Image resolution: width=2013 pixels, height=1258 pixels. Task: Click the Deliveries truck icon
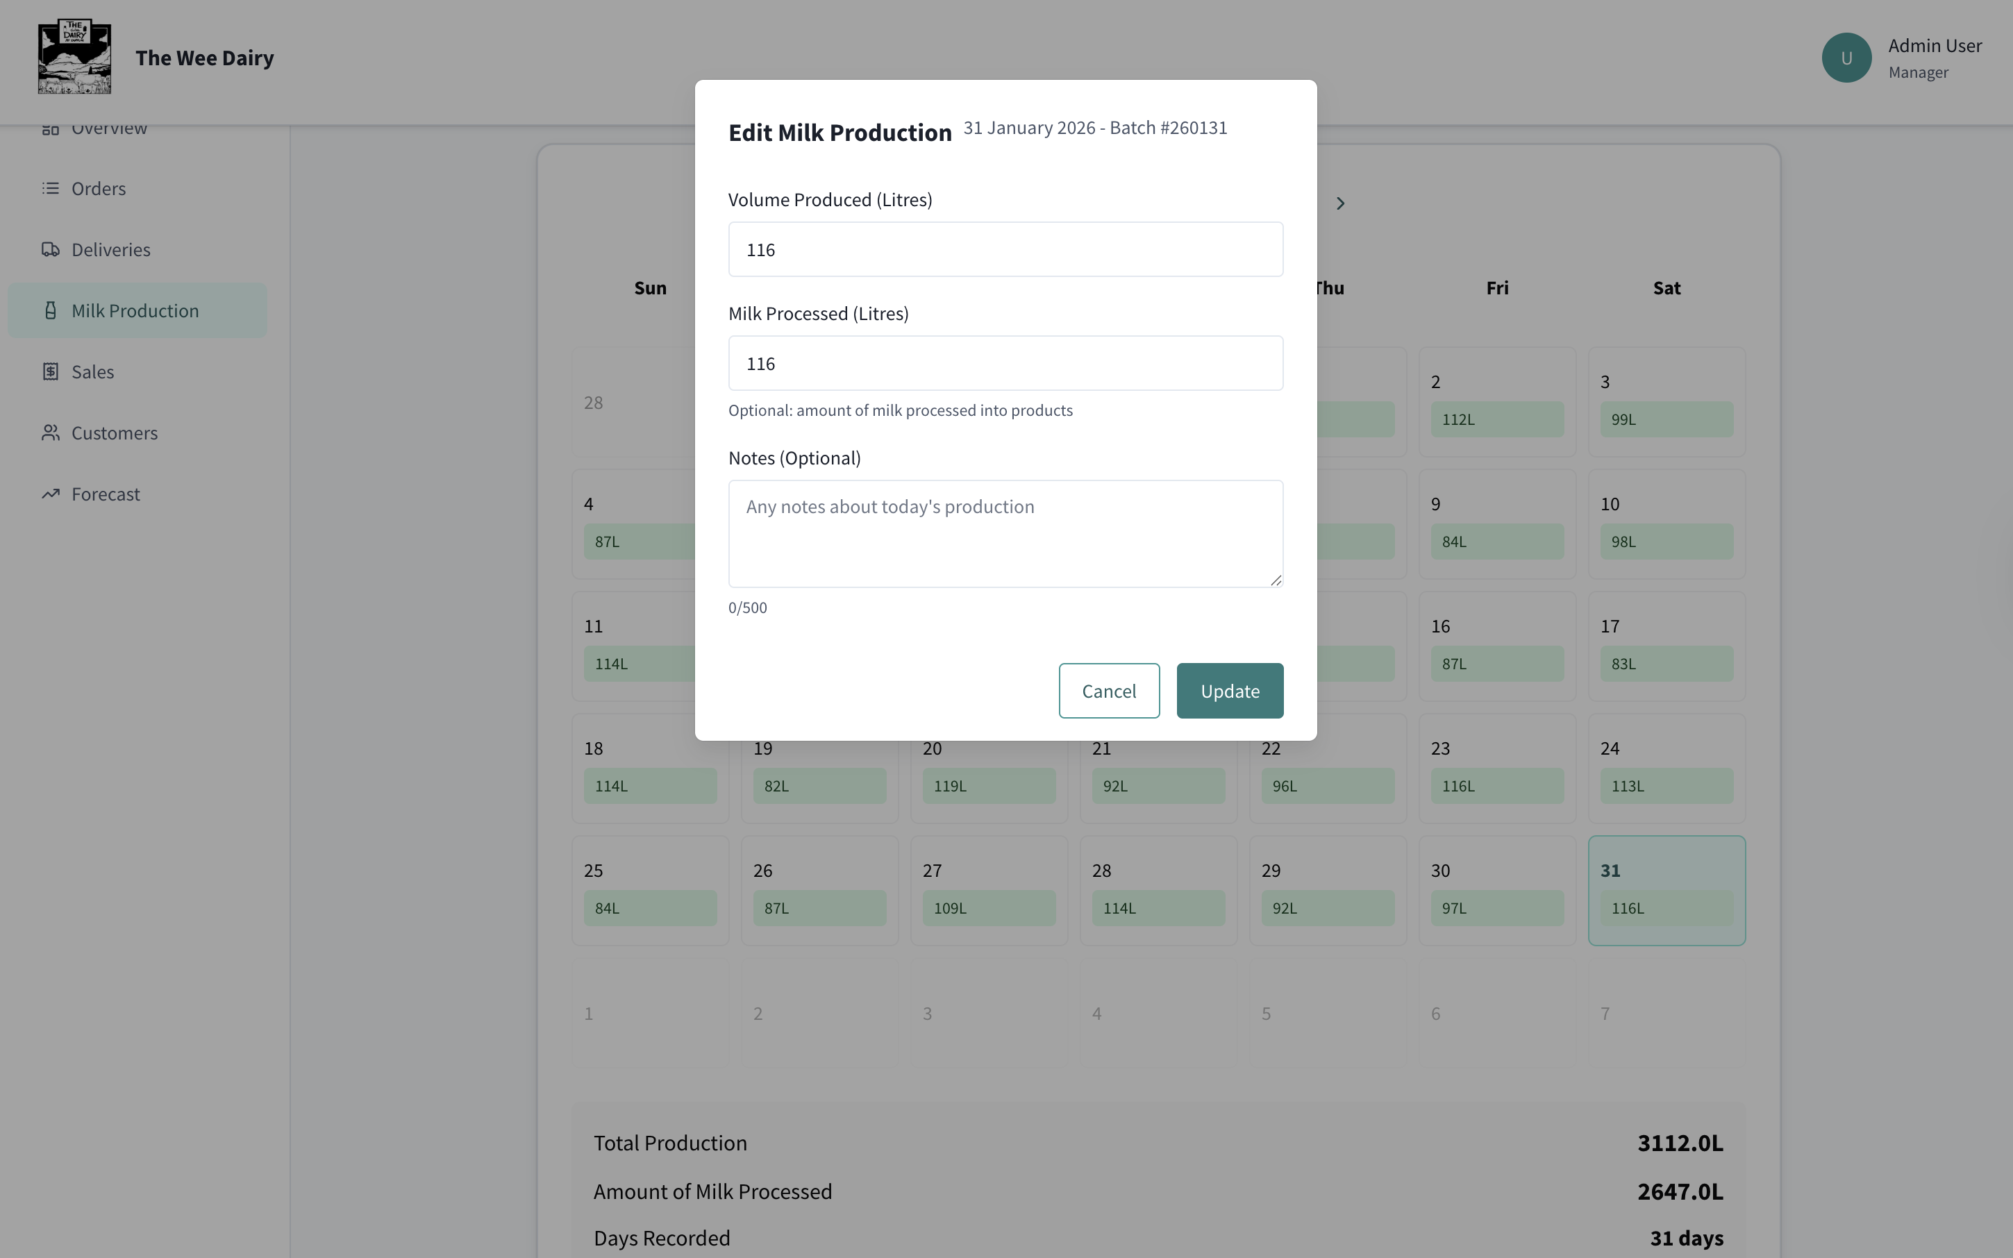click(50, 250)
